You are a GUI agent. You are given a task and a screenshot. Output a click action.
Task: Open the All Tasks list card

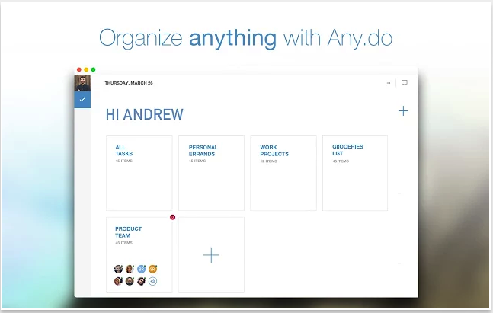tap(139, 173)
